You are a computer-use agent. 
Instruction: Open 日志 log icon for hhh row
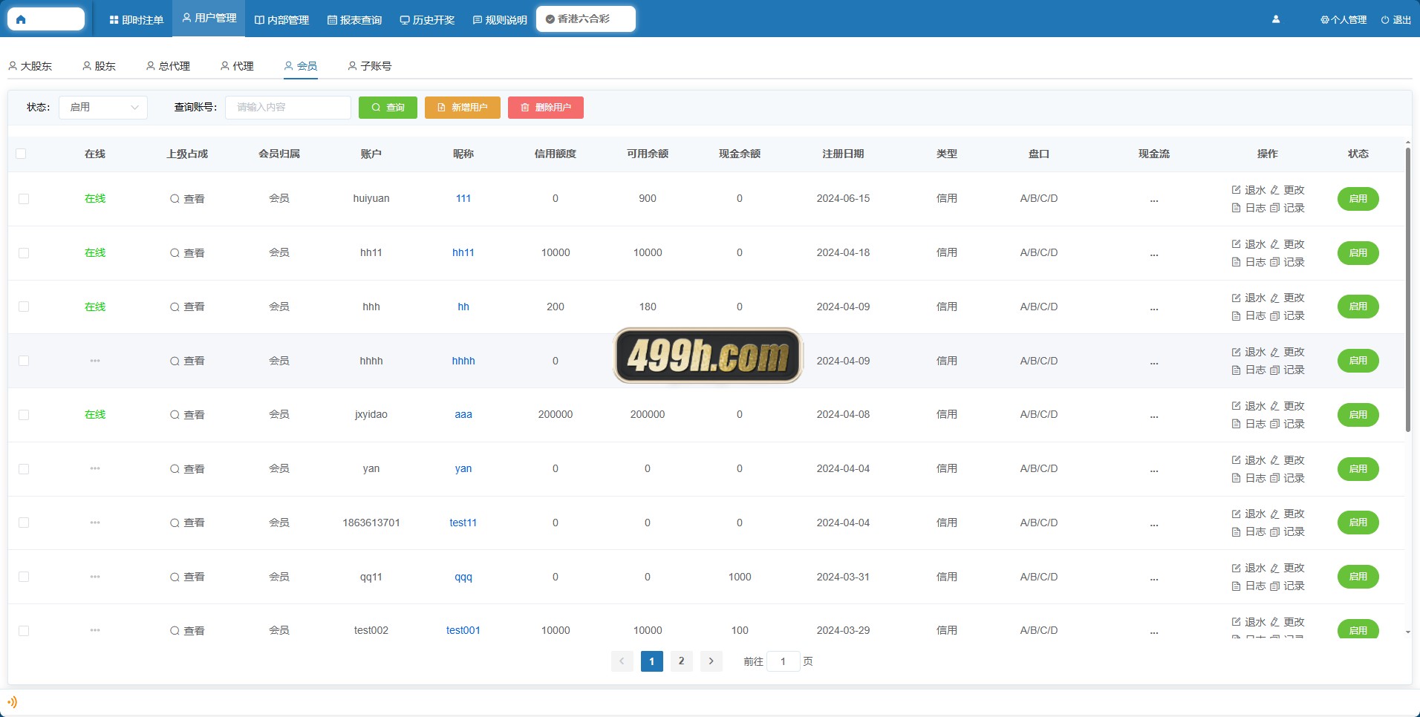pos(1236,316)
